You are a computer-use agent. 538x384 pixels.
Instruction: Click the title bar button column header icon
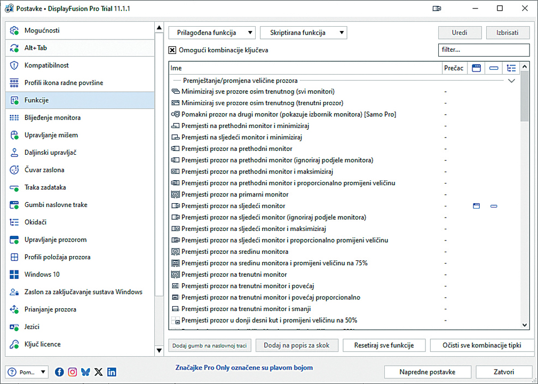pos(476,68)
